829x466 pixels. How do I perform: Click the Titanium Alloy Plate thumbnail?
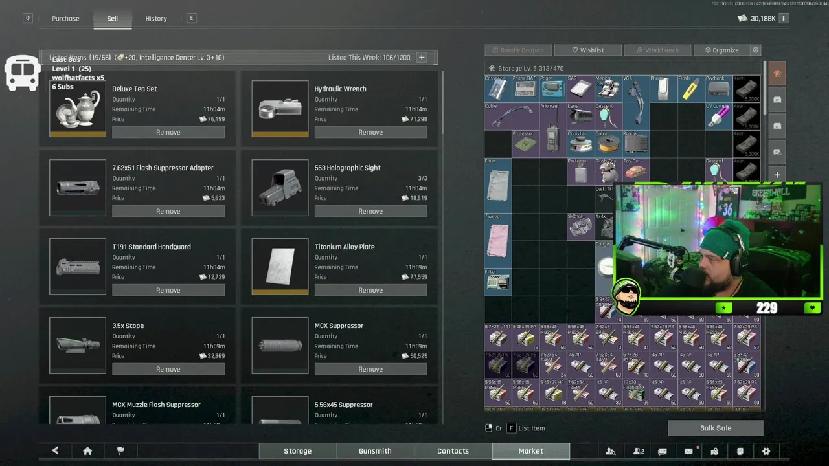point(280,267)
